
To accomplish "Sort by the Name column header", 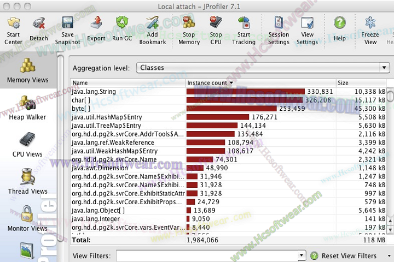I will coord(128,83).
